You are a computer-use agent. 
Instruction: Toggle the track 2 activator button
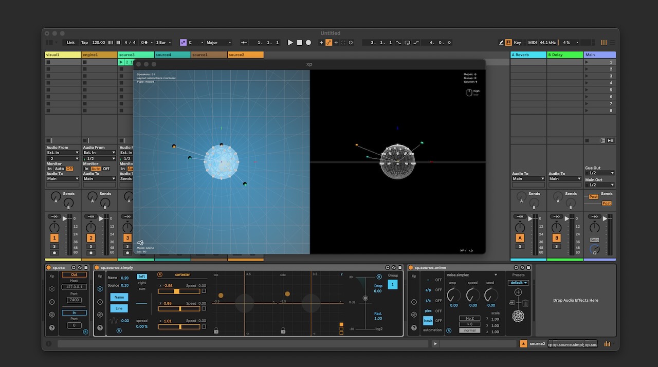[91, 238]
